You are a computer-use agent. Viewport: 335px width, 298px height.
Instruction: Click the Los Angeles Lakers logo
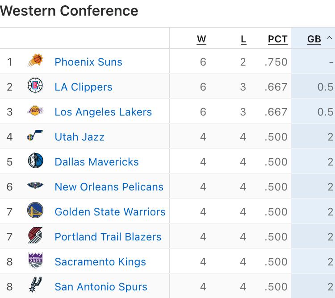(35, 111)
